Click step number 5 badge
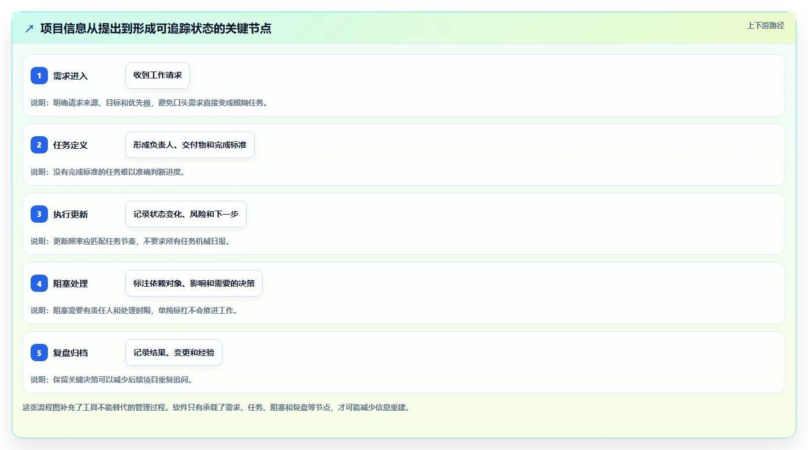 39,352
